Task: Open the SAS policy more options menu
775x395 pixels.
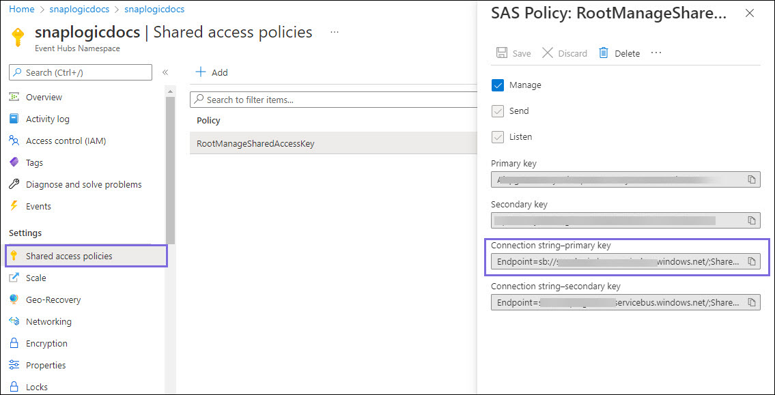Action: point(656,53)
